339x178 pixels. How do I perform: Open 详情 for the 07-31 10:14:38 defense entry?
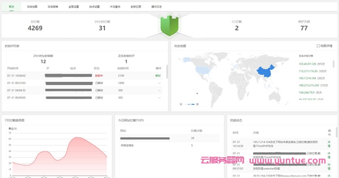click(329, 144)
